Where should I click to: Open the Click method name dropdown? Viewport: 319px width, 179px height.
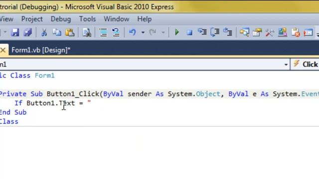tap(305, 65)
